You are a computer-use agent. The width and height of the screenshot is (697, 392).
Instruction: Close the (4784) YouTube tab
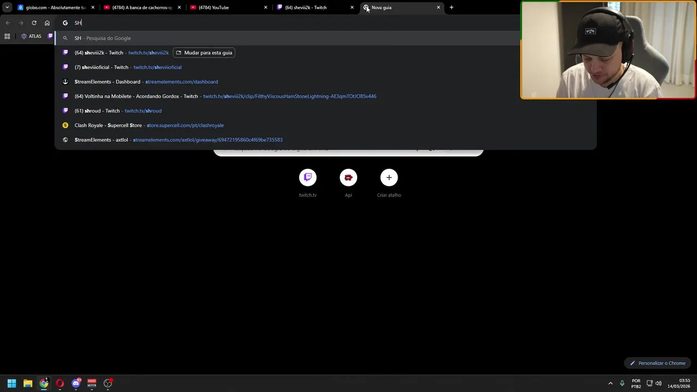[266, 8]
